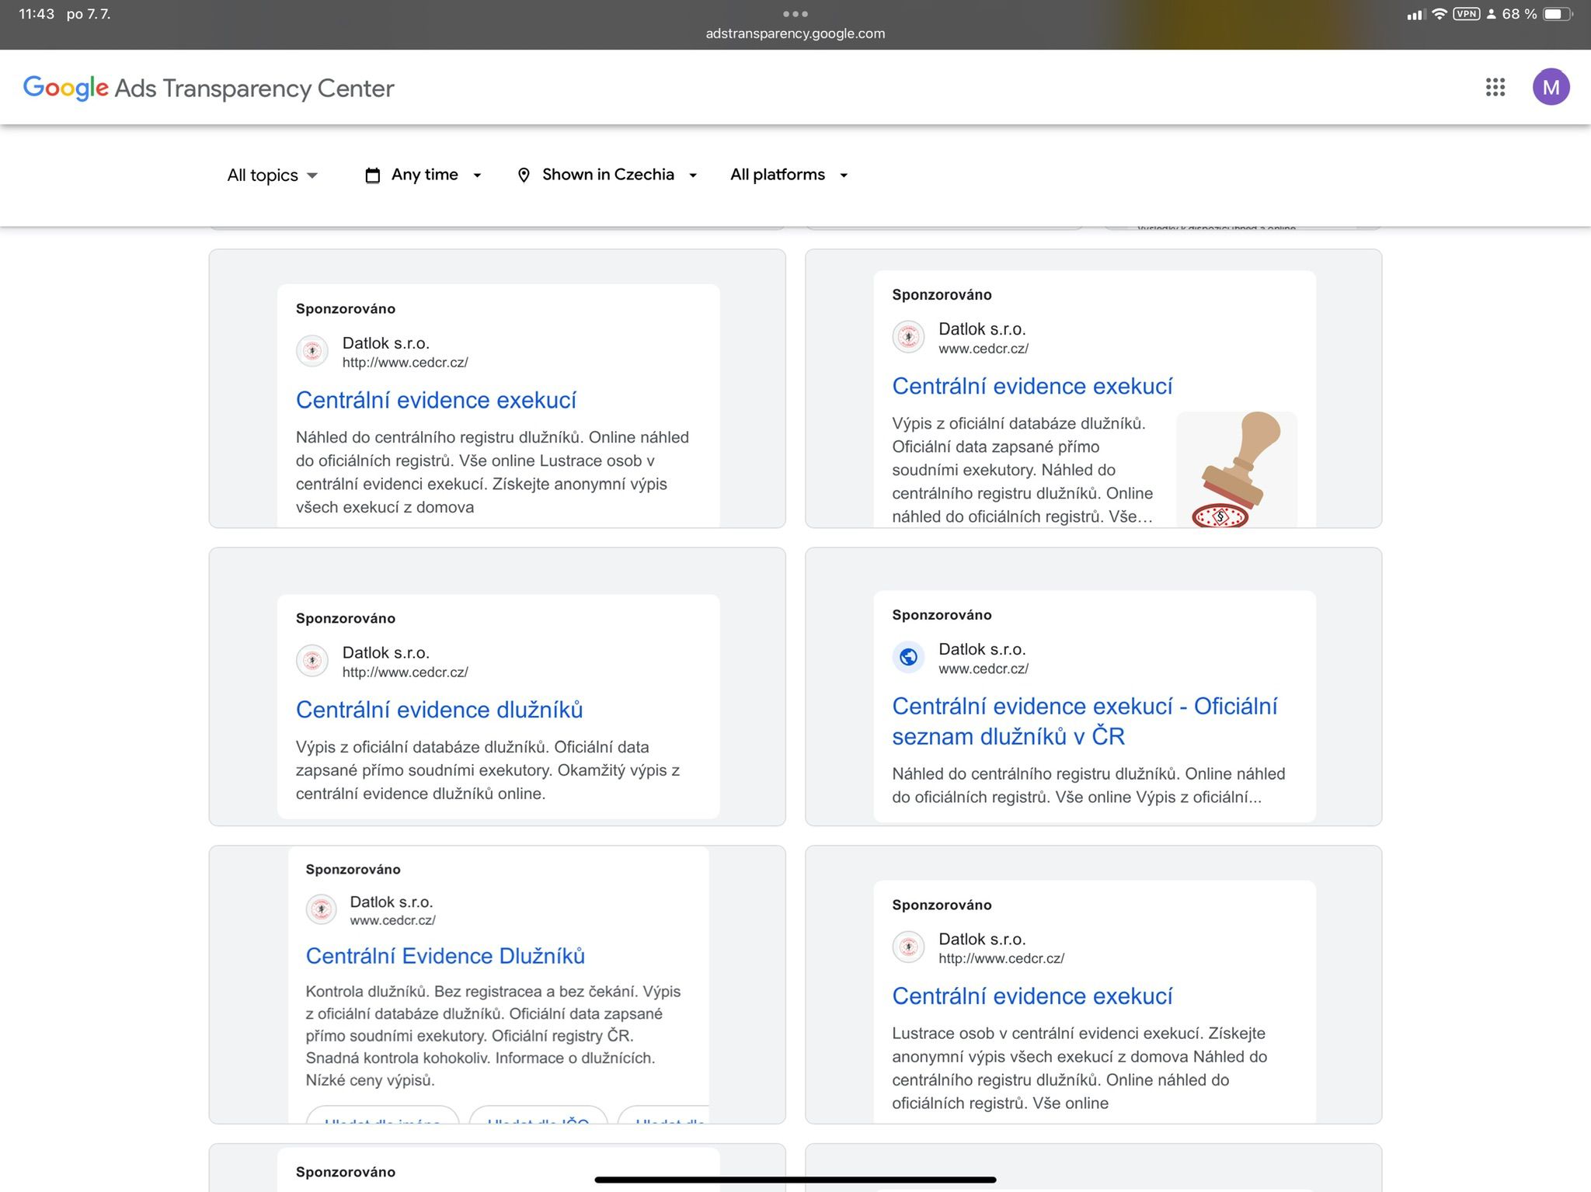Tap the battery icon in status bar
The width and height of the screenshot is (1591, 1192).
1558,14
